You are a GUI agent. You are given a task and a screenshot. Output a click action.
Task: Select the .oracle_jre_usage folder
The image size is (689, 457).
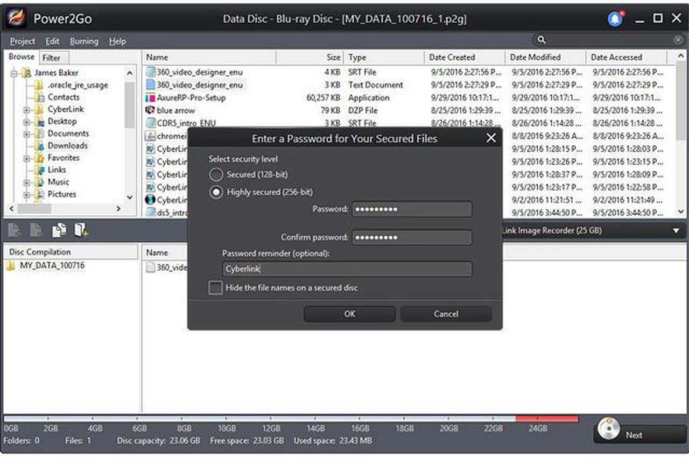tap(78, 85)
